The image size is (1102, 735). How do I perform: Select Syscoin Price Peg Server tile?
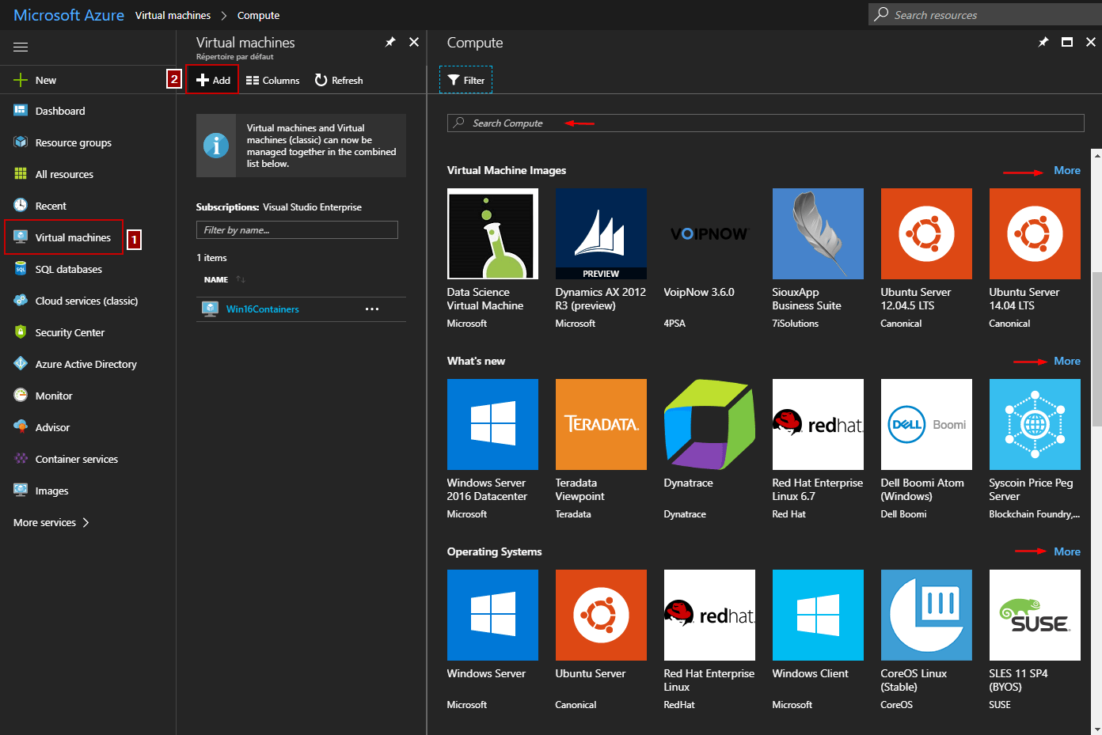click(1035, 449)
